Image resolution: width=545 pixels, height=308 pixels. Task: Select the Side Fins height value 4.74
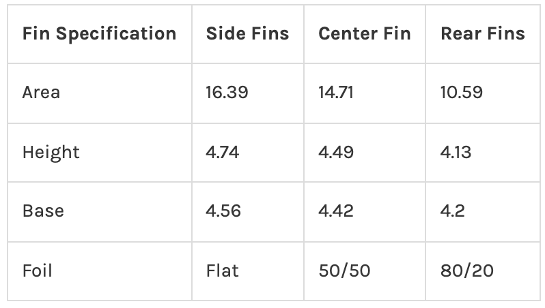point(223,151)
